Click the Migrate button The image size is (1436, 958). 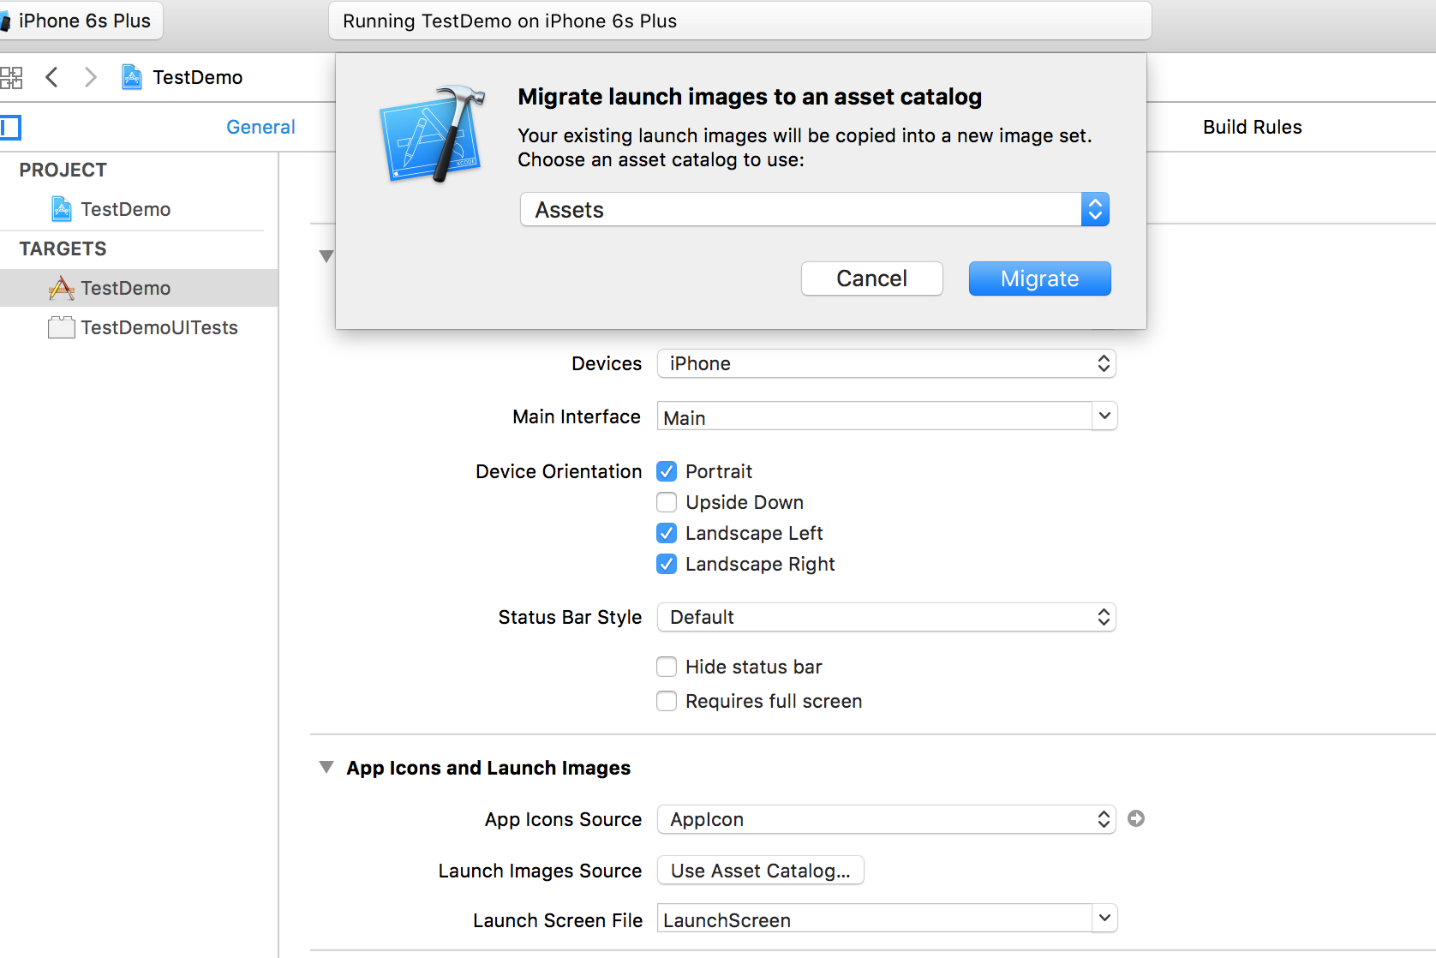pos(1040,278)
